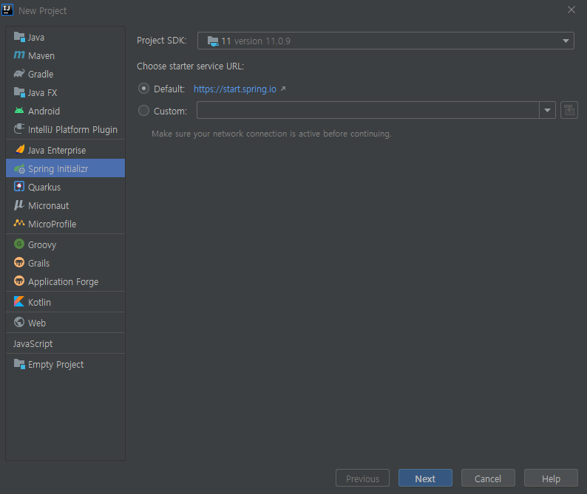Click 'Grails' label in list
This screenshot has width=587, height=494.
tap(38, 264)
